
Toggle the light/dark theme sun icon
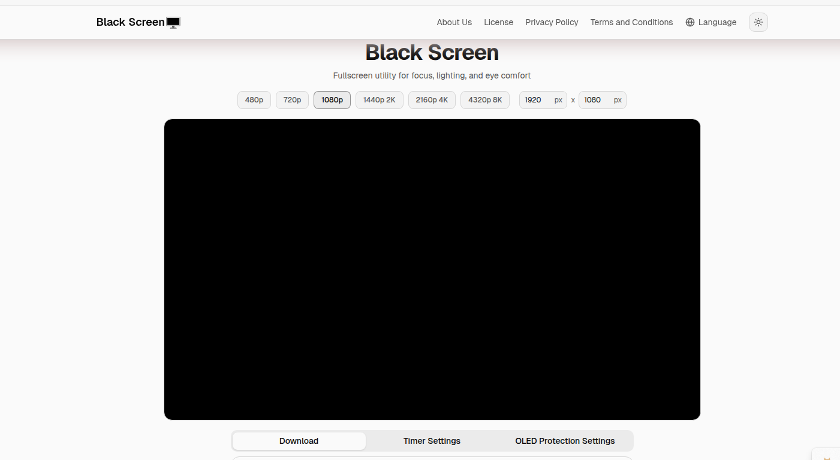point(758,22)
